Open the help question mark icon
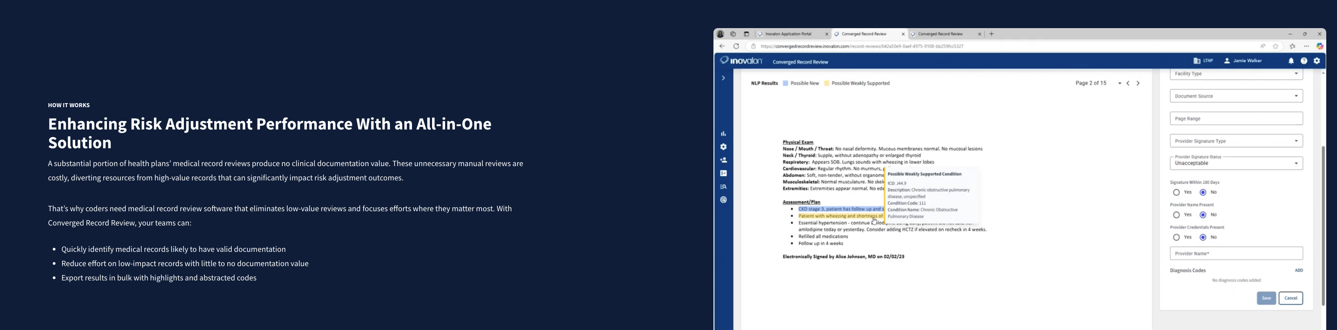The width and height of the screenshot is (1337, 330). (1304, 61)
